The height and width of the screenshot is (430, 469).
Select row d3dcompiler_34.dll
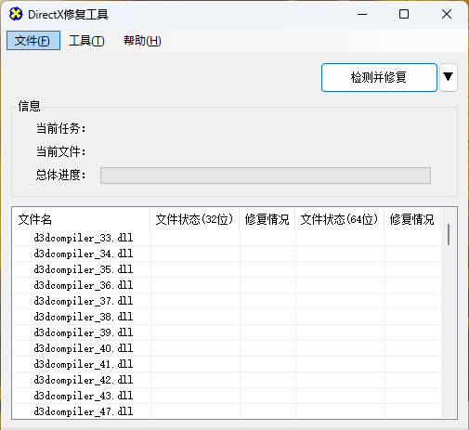(227, 254)
